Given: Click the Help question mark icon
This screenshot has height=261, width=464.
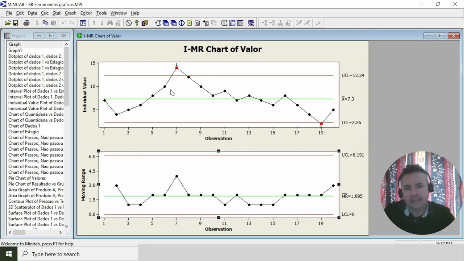Looking at the screenshot, I should tap(137, 23).
